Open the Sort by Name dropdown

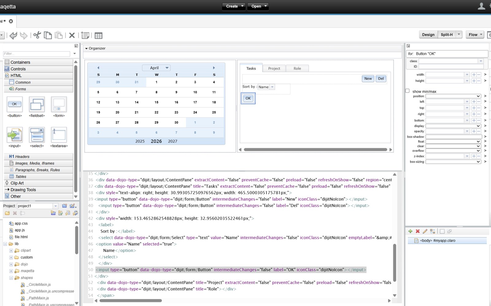click(266, 87)
